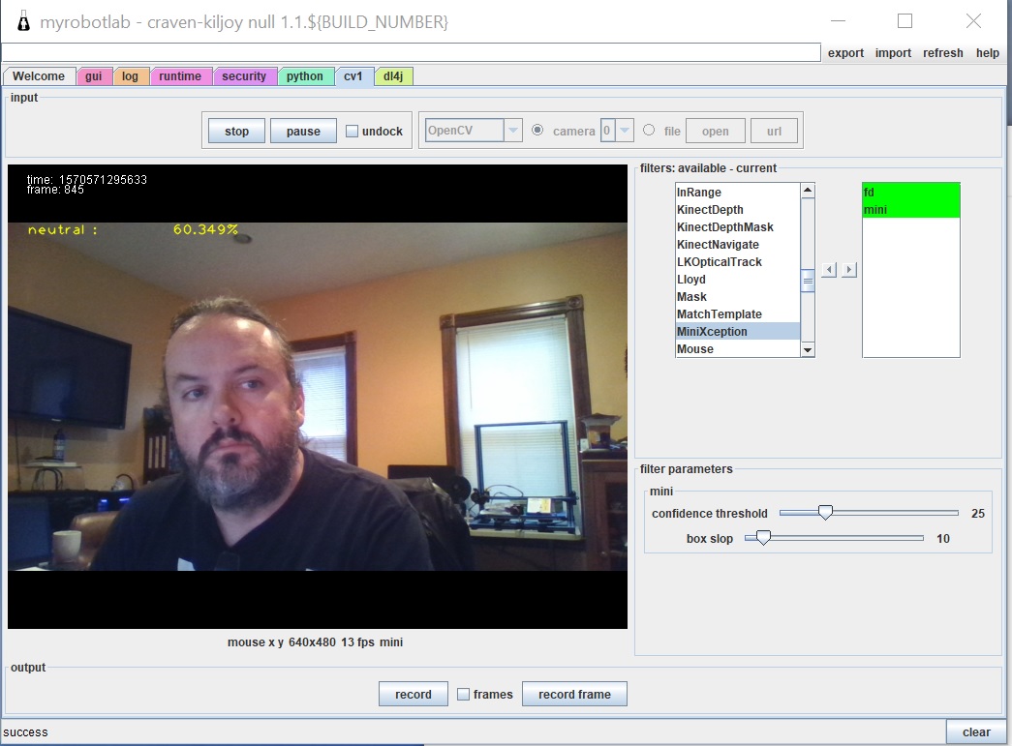Screen dimensions: 1012x746
Task: Open the OpenCV grabber dropdown
Action: (x=513, y=131)
